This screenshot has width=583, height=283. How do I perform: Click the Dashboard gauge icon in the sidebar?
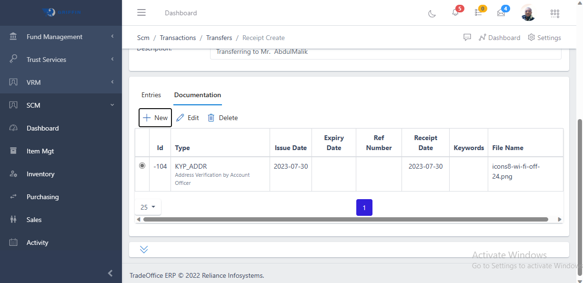[13, 128]
